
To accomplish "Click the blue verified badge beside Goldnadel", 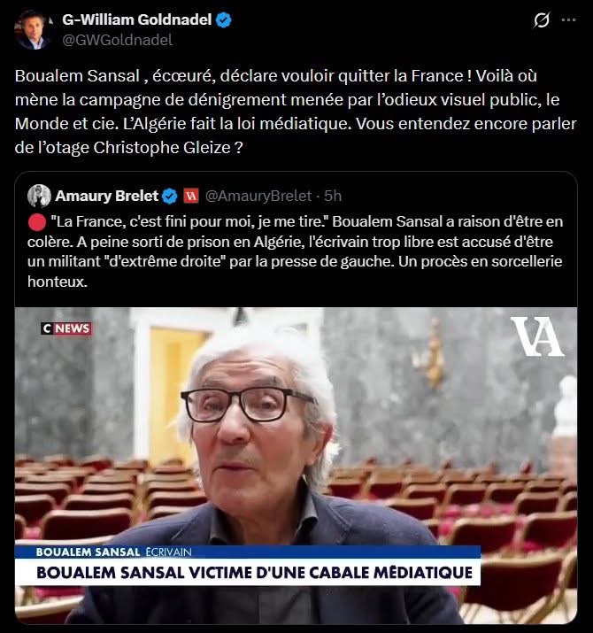I will (x=224, y=19).
